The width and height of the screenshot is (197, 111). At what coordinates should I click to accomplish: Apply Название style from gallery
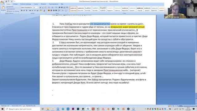(x=103, y=9)
